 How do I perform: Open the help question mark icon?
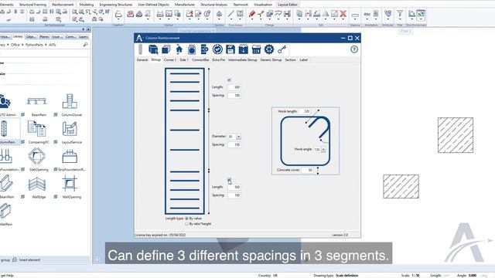354,49
